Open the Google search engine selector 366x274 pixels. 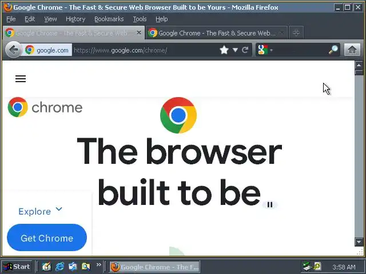[x=265, y=50]
